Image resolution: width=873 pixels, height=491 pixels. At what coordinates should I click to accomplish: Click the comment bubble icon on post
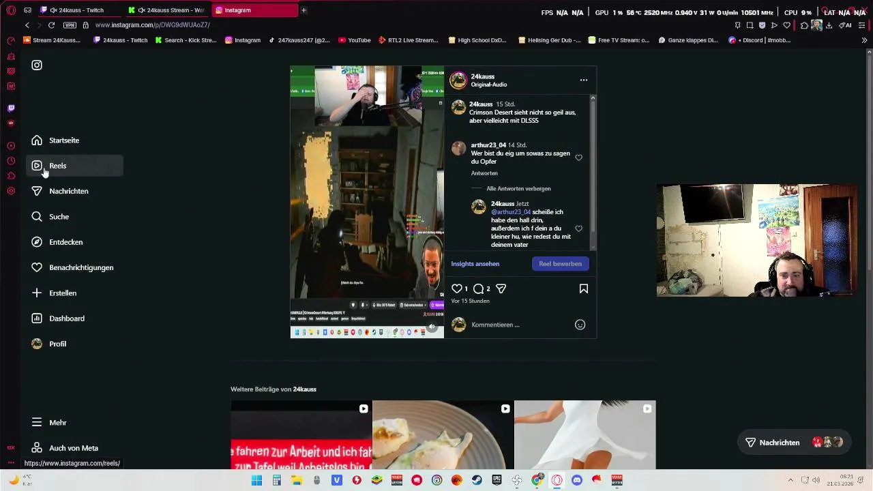[x=479, y=288]
